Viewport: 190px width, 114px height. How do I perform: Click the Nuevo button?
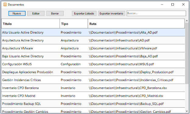[x=17, y=13]
